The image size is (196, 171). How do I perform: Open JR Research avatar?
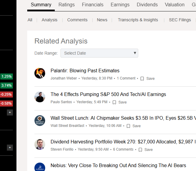(40, 167)
